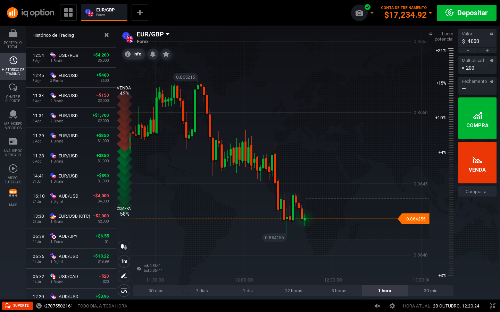Open the price alert bell icon
Image resolution: width=500 pixels, height=312 pixels.
click(153, 54)
